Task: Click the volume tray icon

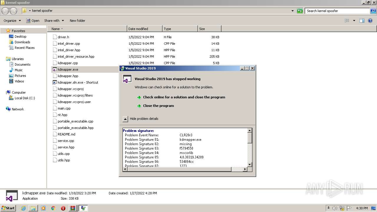Action: 335,208
